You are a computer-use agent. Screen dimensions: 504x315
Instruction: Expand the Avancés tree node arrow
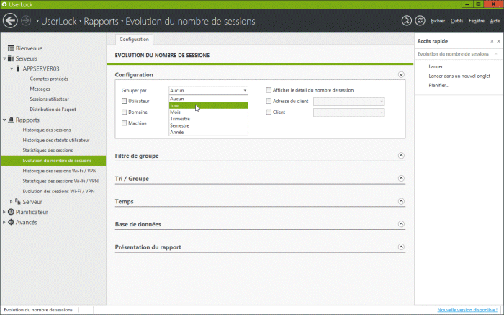(x=4, y=222)
